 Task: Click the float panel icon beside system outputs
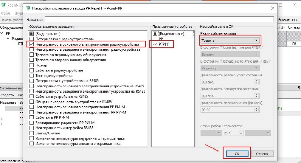pyautogui.click(x=299, y=88)
